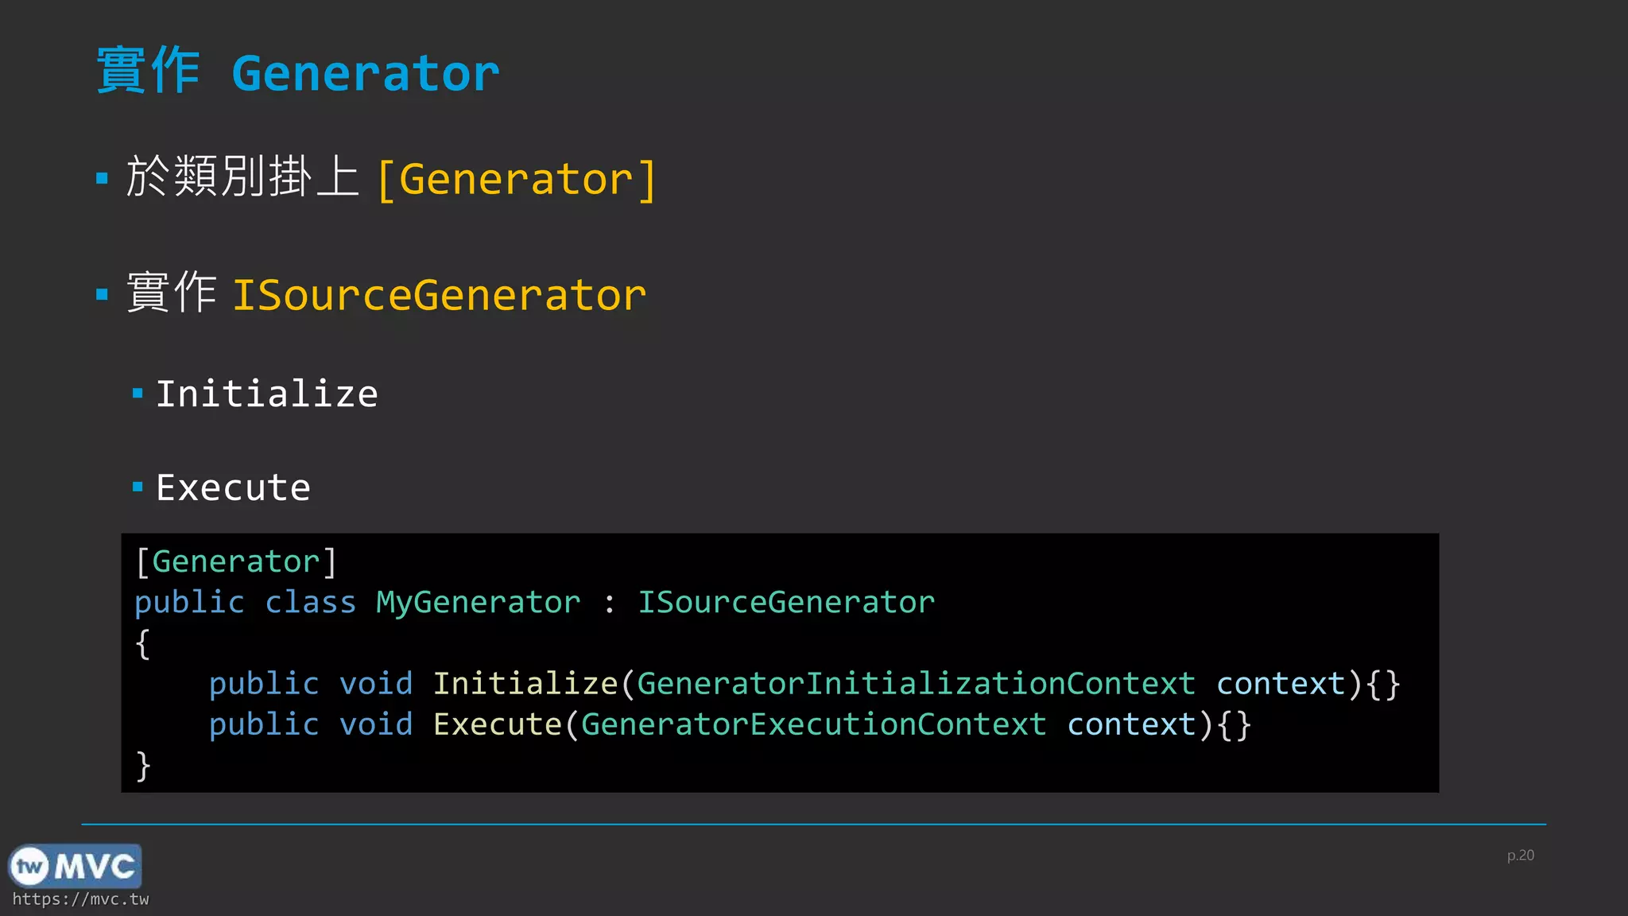
Task: Select the bullet text '於類別掛上'
Action: pyautogui.click(x=242, y=177)
